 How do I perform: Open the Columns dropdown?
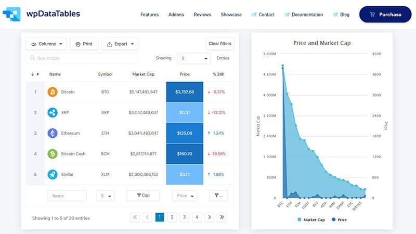[47, 44]
